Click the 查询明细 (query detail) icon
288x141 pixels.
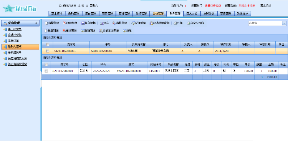83,31
